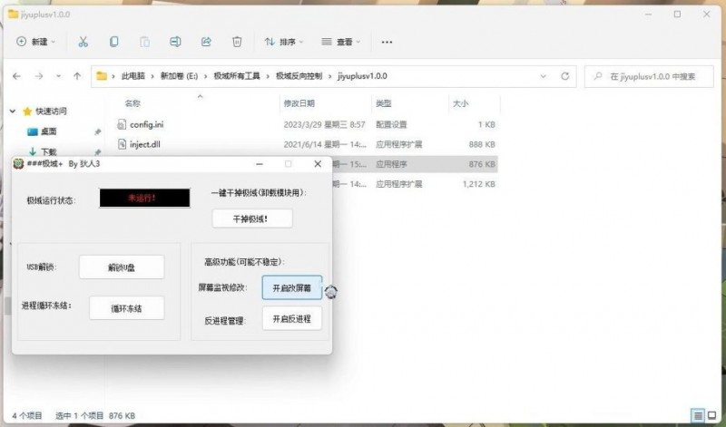The width and height of the screenshot is (726, 427).
Task: Open the recent locations chevron
Action: [58, 76]
